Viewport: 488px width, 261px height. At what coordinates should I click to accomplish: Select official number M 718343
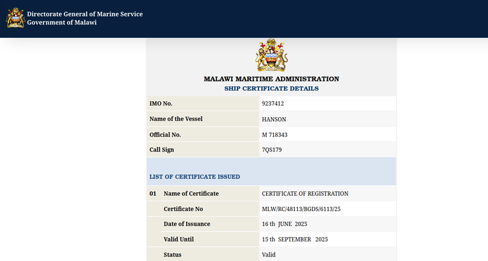click(x=275, y=135)
